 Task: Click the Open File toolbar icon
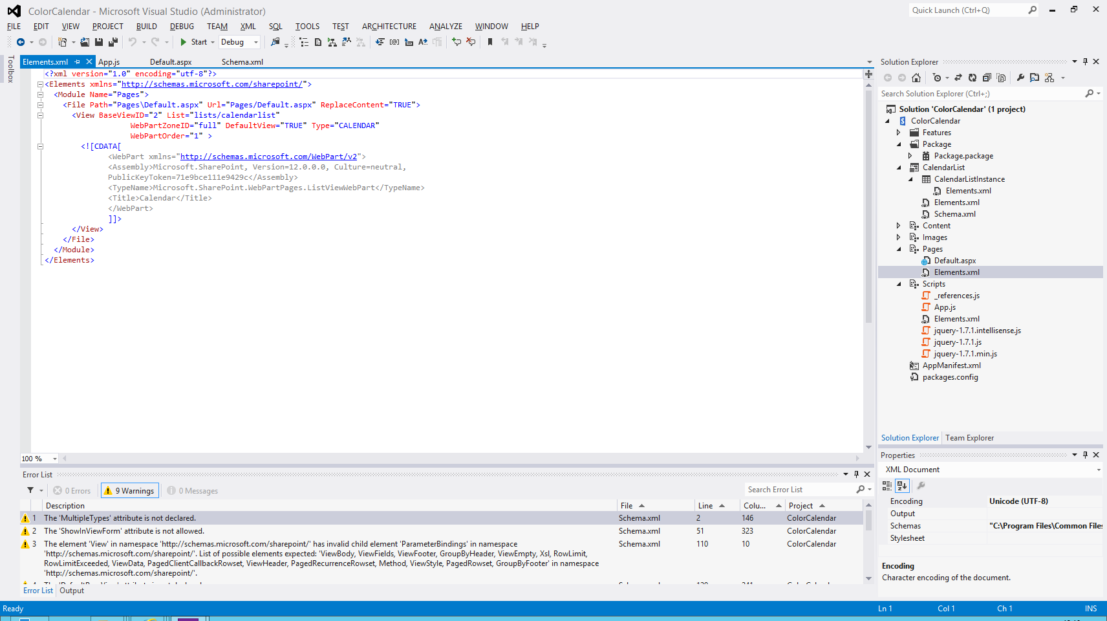point(85,42)
